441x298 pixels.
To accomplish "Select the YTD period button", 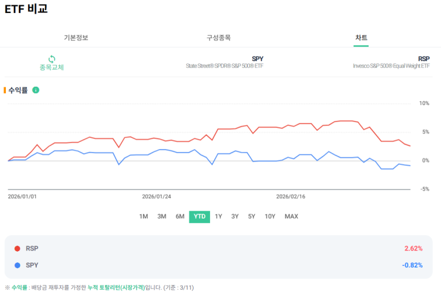I will click(199, 217).
